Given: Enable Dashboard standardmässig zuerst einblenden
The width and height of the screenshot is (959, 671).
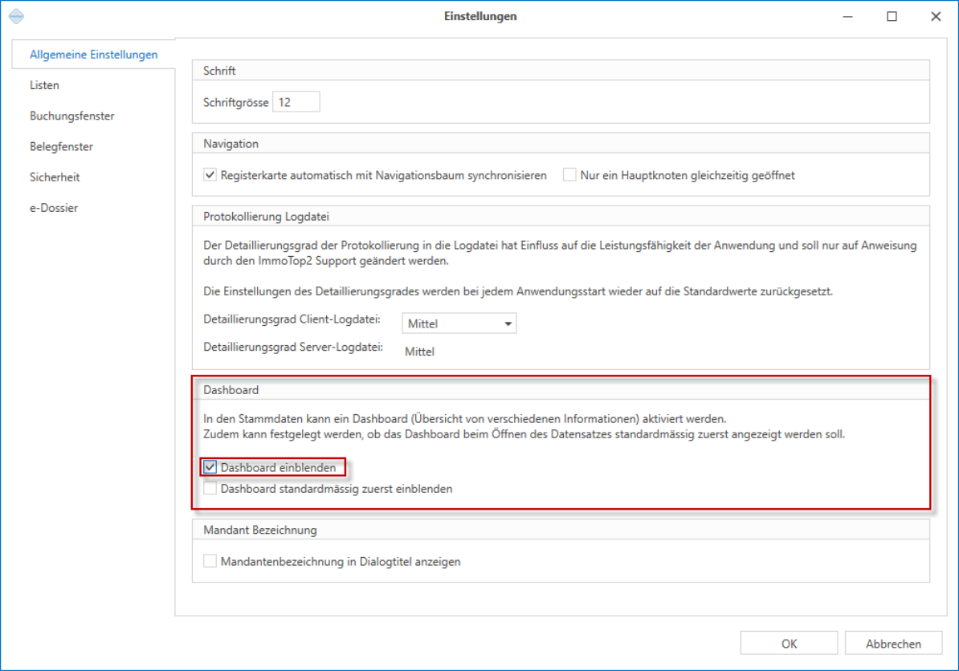Looking at the screenshot, I should pyautogui.click(x=210, y=488).
